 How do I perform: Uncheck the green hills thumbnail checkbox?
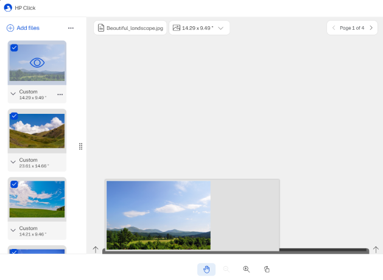pos(14,116)
